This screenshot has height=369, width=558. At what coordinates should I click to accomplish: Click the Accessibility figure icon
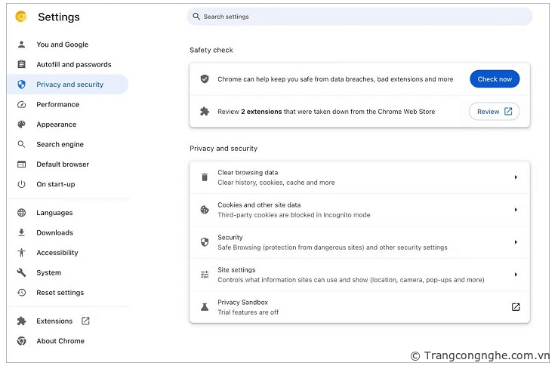tap(21, 253)
